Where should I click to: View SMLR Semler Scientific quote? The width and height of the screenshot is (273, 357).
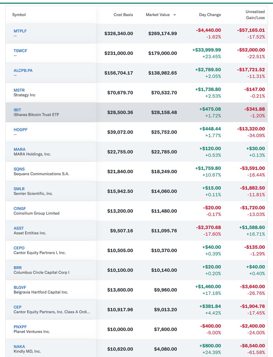coord(19,188)
